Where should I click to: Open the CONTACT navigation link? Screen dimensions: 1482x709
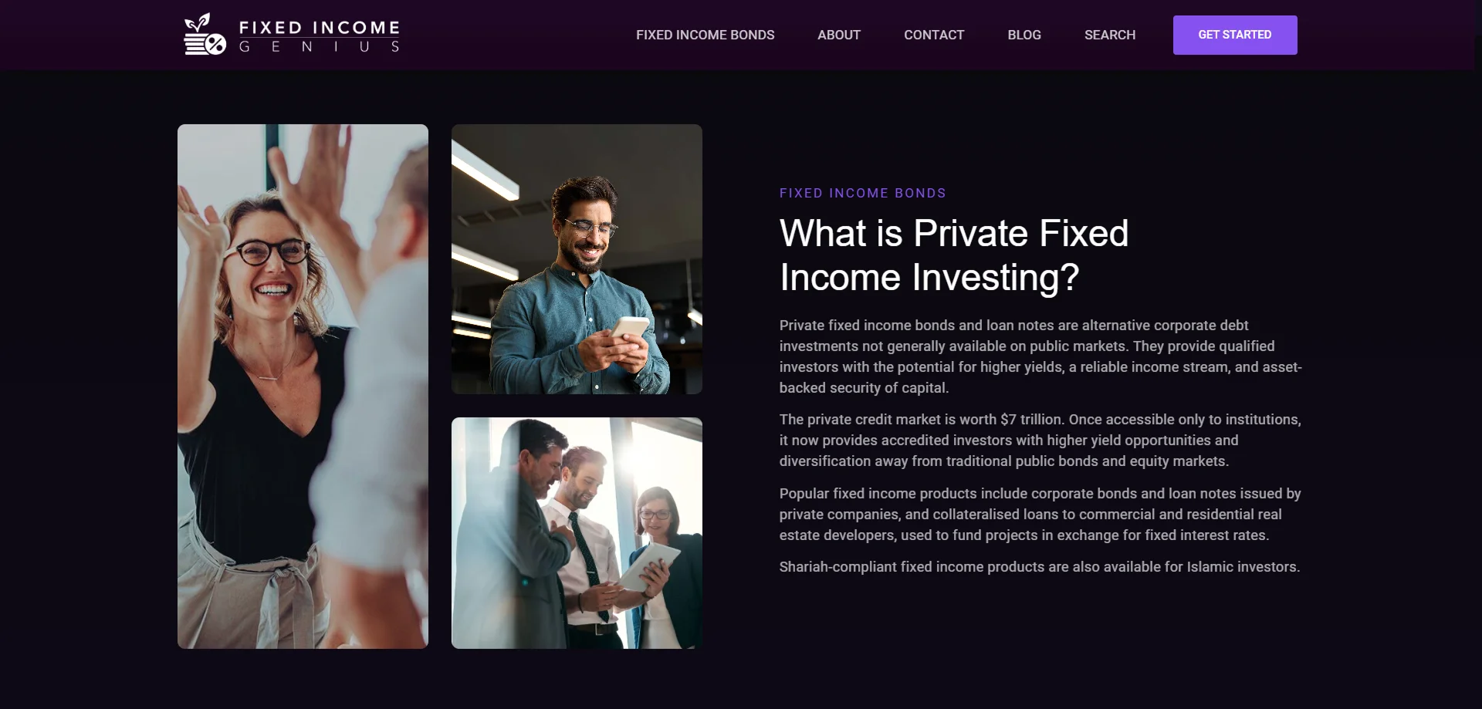click(x=934, y=35)
